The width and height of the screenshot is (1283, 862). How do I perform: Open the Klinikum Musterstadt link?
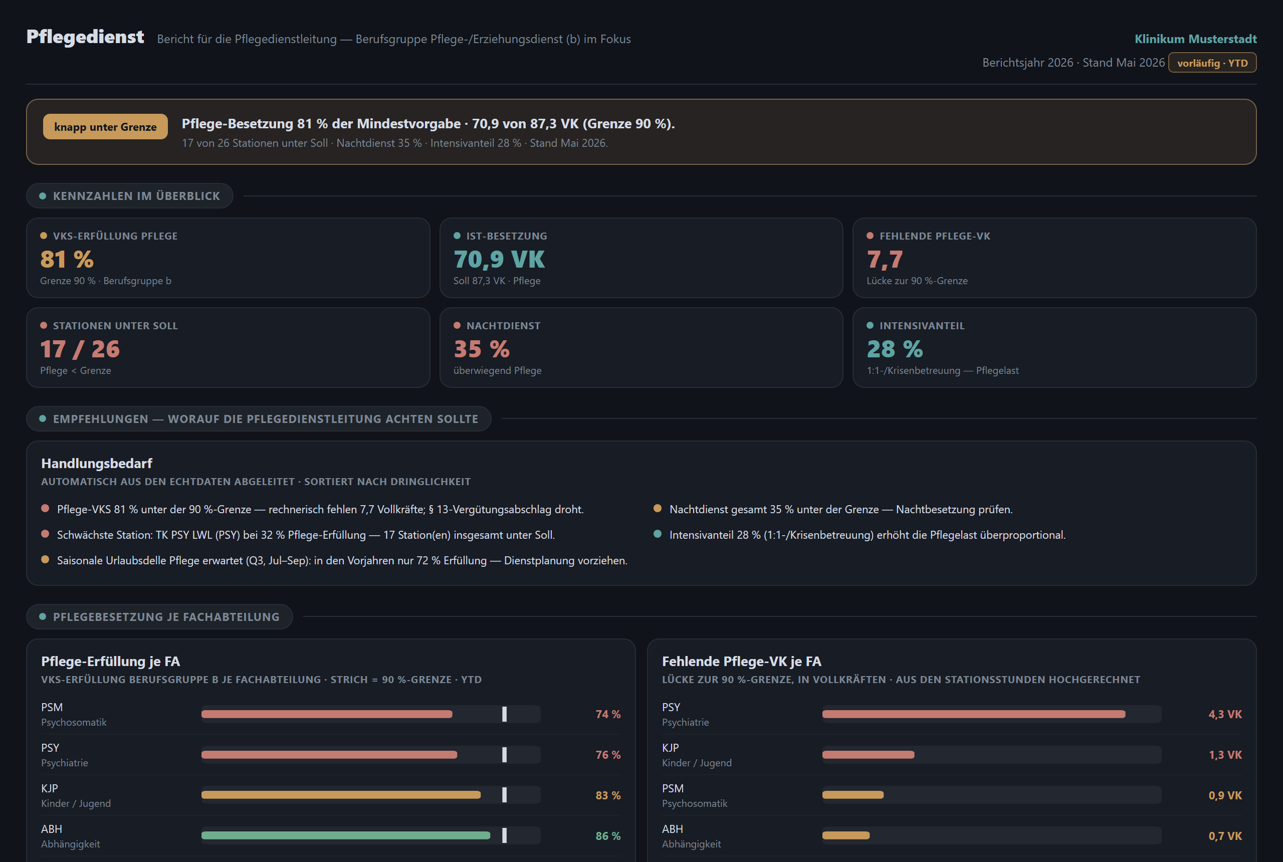tap(1195, 39)
